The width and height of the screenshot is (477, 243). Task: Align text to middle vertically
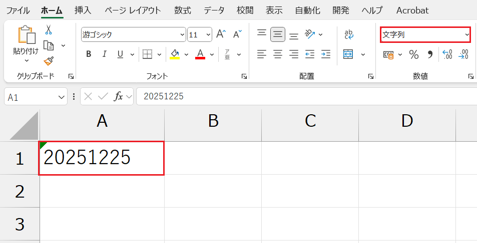pyautogui.click(x=278, y=34)
